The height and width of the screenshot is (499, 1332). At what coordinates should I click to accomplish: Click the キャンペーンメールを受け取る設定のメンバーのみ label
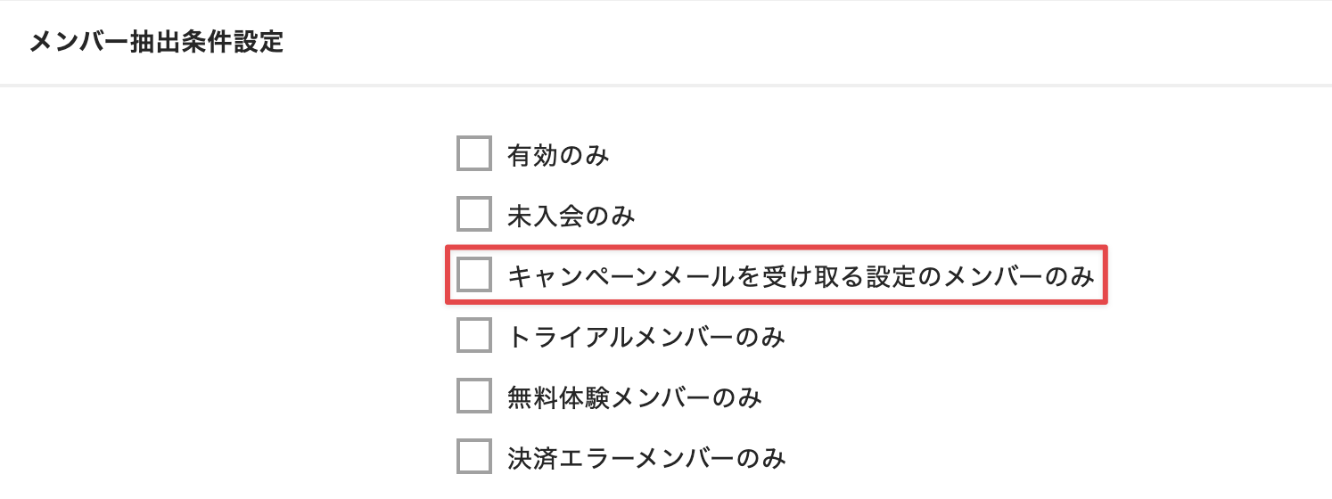tap(800, 277)
